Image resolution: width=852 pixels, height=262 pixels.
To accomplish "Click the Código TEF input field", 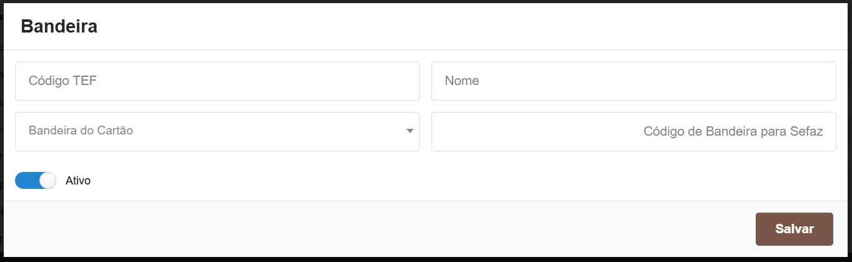I will tap(217, 81).
